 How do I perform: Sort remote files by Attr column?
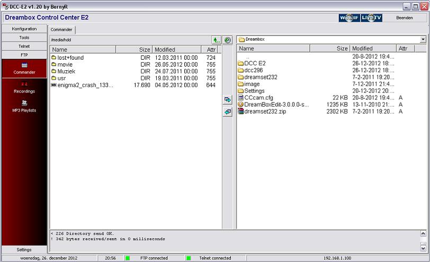point(209,50)
